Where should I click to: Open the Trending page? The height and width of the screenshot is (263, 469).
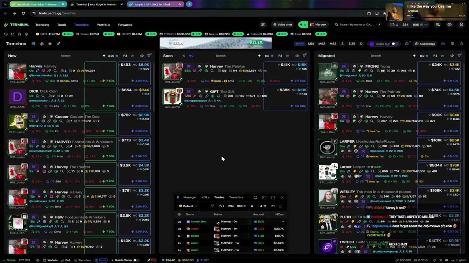click(42, 25)
